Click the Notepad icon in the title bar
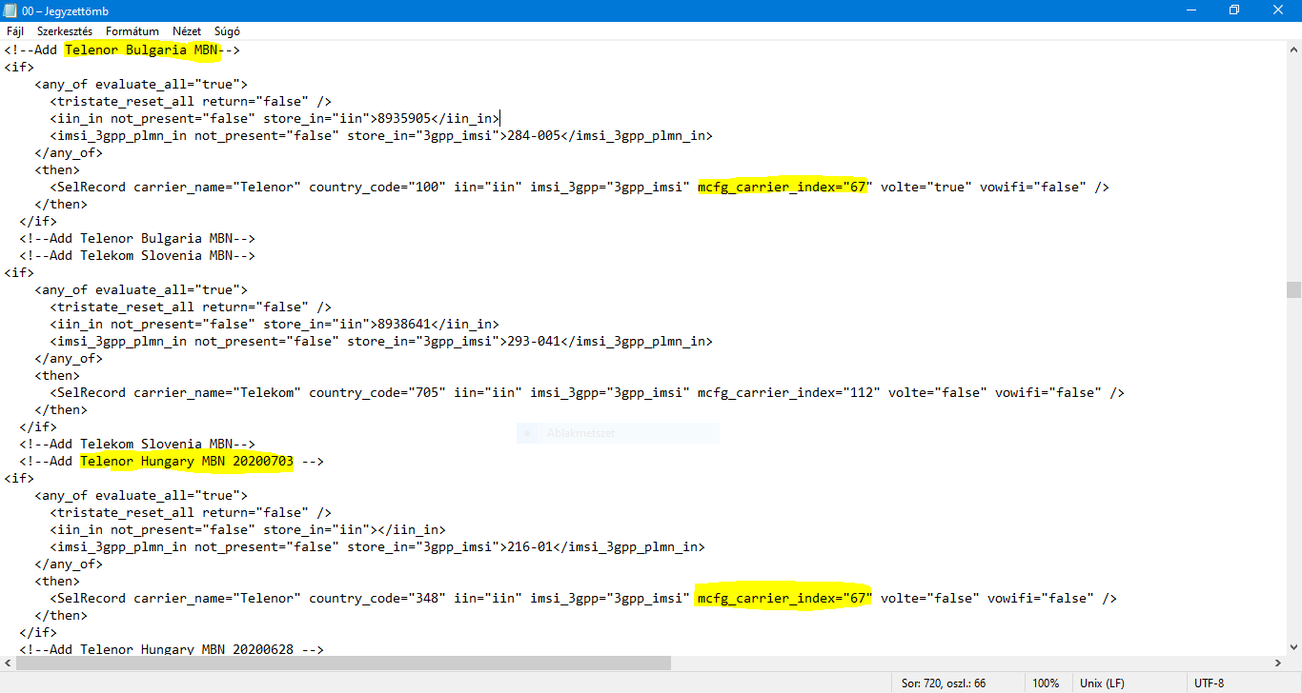 coord(10,10)
